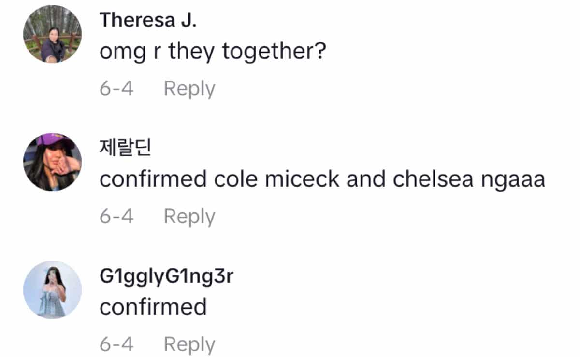The width and height of the screenshot is (580, 357).
Task: Click the G1gglyG1ng3r username
Action: click(166, 277)
